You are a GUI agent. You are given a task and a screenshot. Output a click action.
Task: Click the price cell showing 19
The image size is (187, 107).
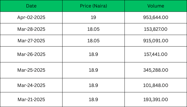tap(93, 17)
